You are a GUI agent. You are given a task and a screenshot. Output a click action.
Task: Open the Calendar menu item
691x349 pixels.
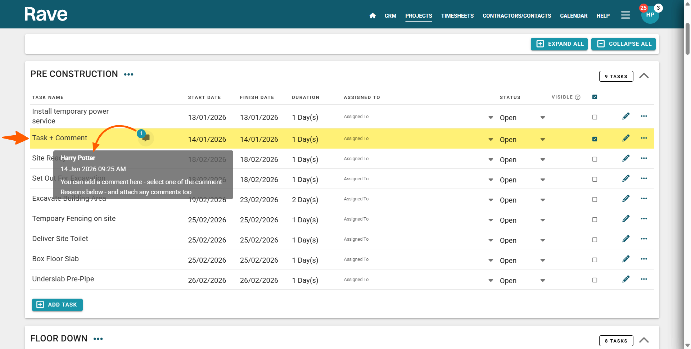(573, 16)
